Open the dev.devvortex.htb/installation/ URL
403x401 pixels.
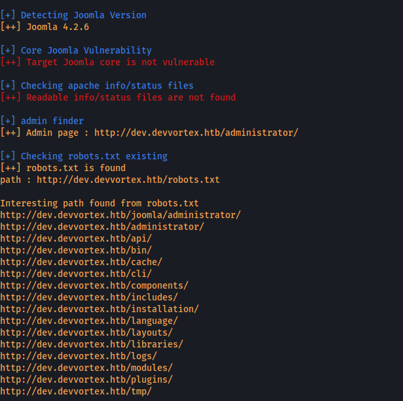coord(99,309)
